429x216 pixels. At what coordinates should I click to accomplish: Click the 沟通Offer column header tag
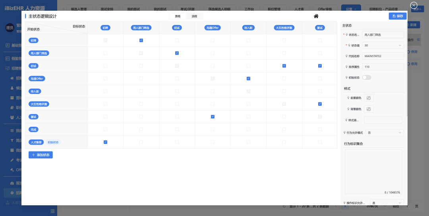click(x=213, y=28)
